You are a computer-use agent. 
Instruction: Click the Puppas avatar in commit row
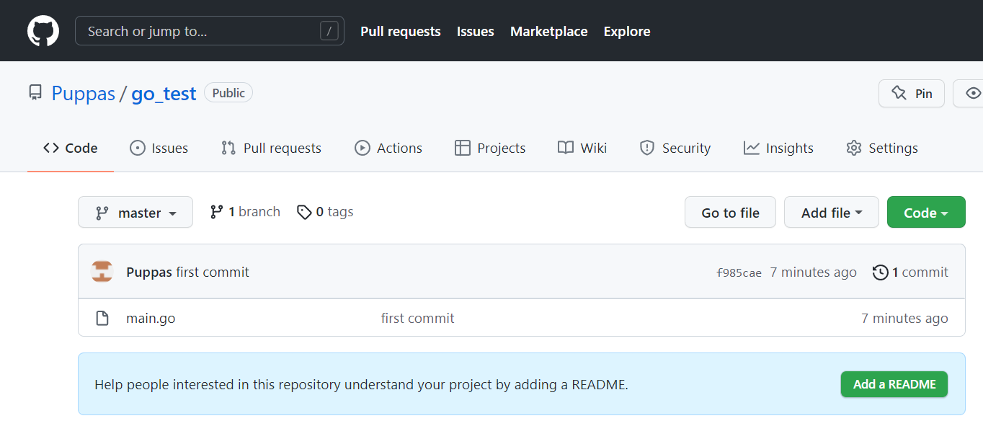[x=102, y=272]
